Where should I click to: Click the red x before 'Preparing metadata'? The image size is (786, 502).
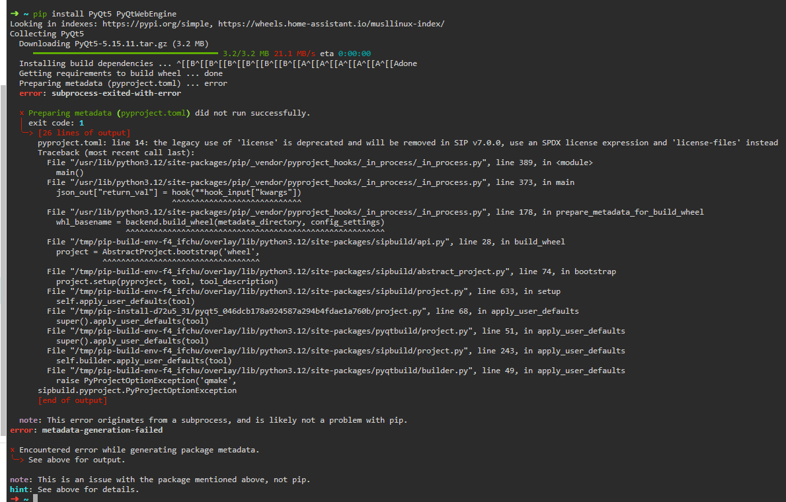(22, 113)
